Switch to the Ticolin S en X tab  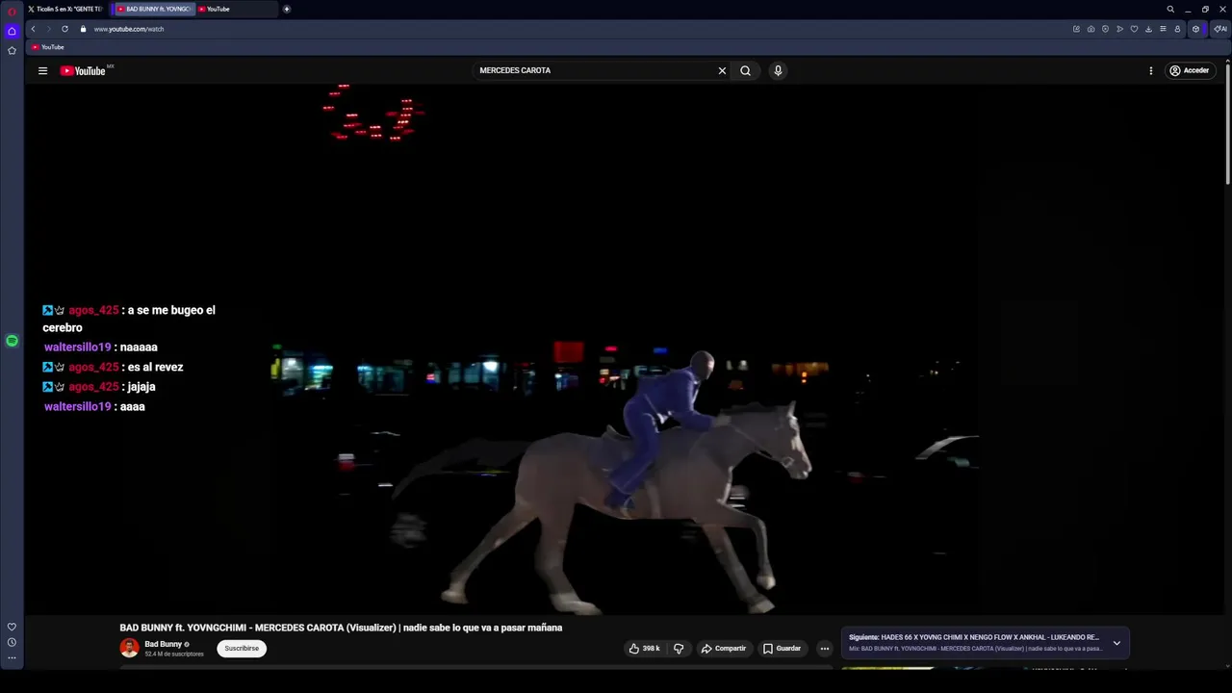coord(65,9)
